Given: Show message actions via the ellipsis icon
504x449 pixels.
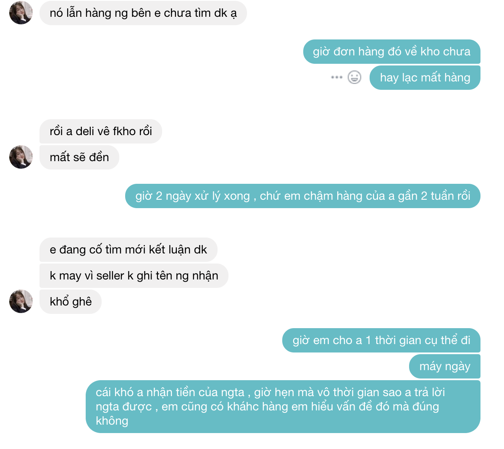Looking at the screenshot, I should (x=337, y=77).
